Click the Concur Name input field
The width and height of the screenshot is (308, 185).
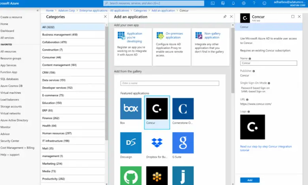point(269,63)
